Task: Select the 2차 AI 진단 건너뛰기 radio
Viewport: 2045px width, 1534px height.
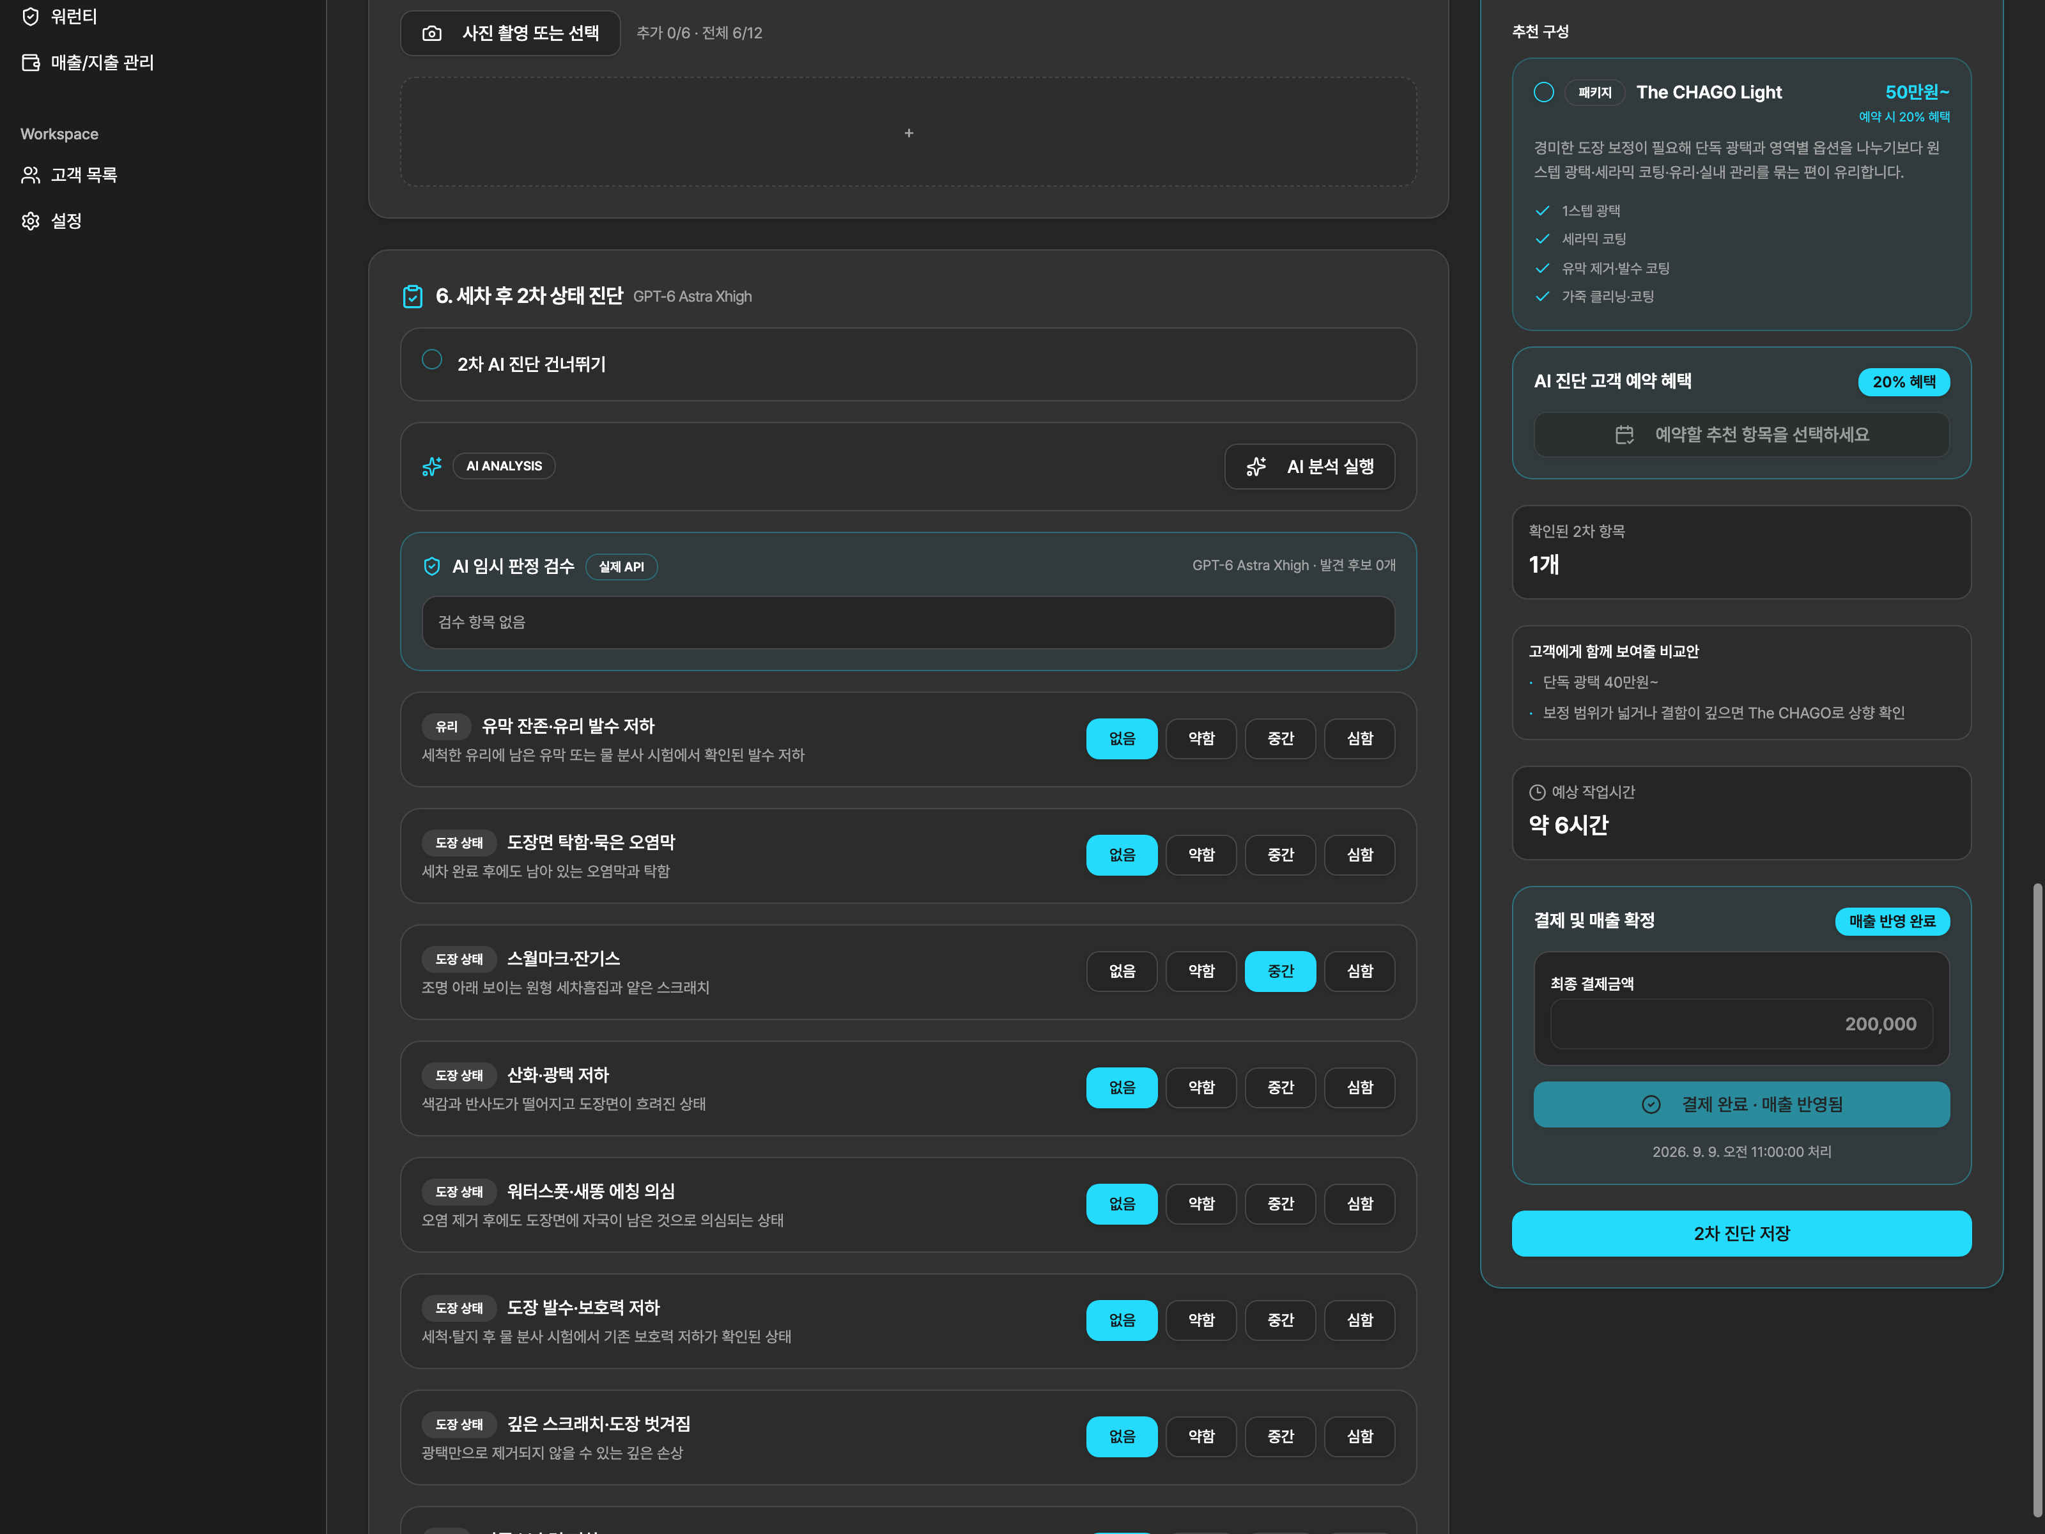Action: (x=432, y=360)
